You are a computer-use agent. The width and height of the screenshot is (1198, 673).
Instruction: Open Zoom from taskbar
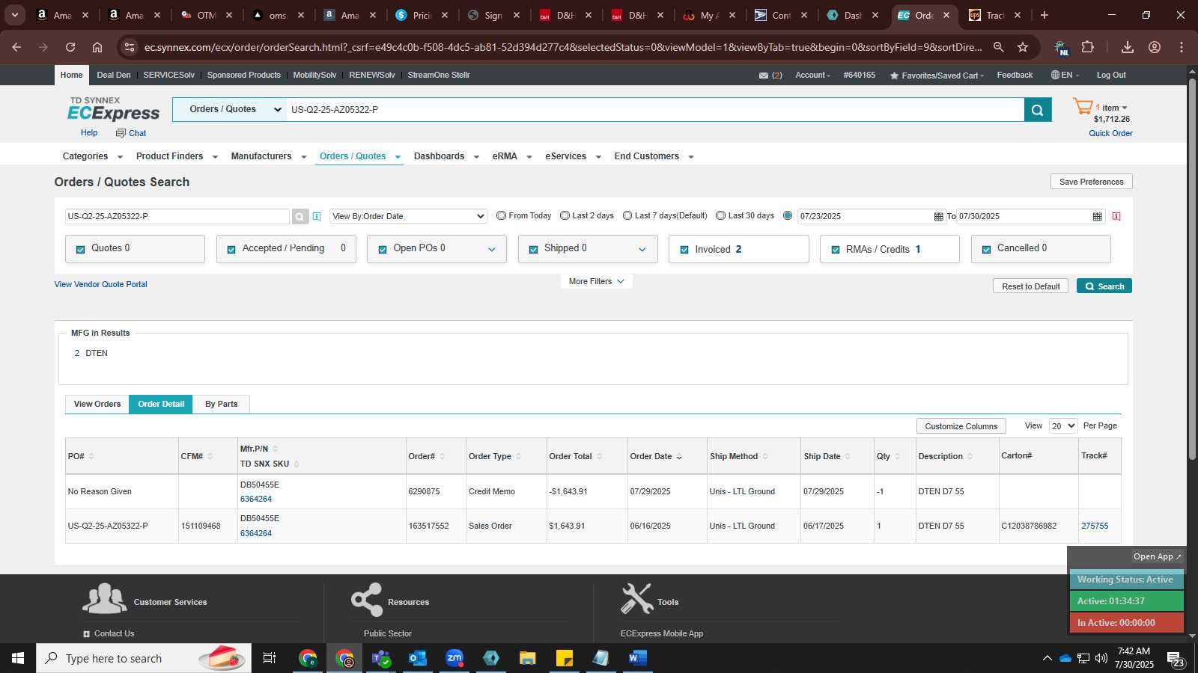tap(454, 658)
